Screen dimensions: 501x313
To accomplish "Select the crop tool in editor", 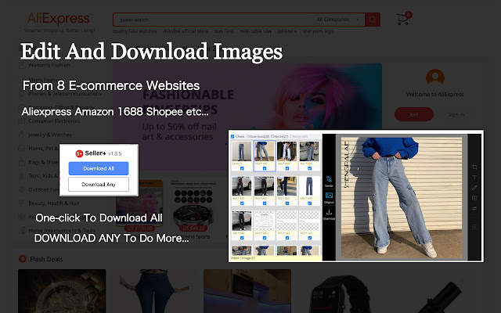I will 475,167.
